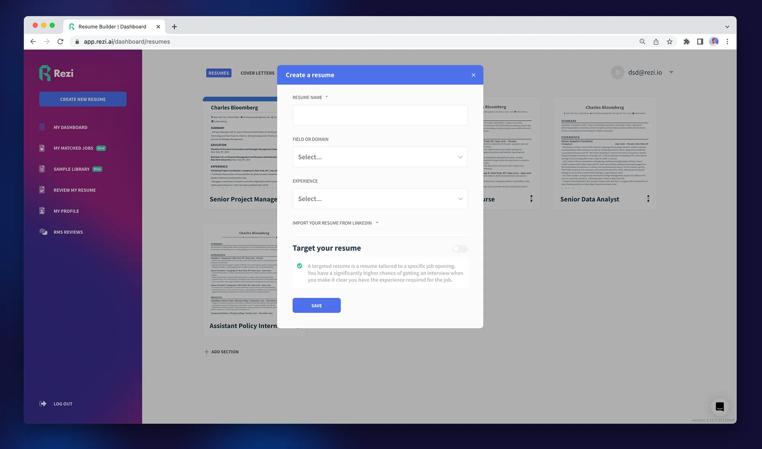Switch to the Cover Letters tab

[258, 73]
